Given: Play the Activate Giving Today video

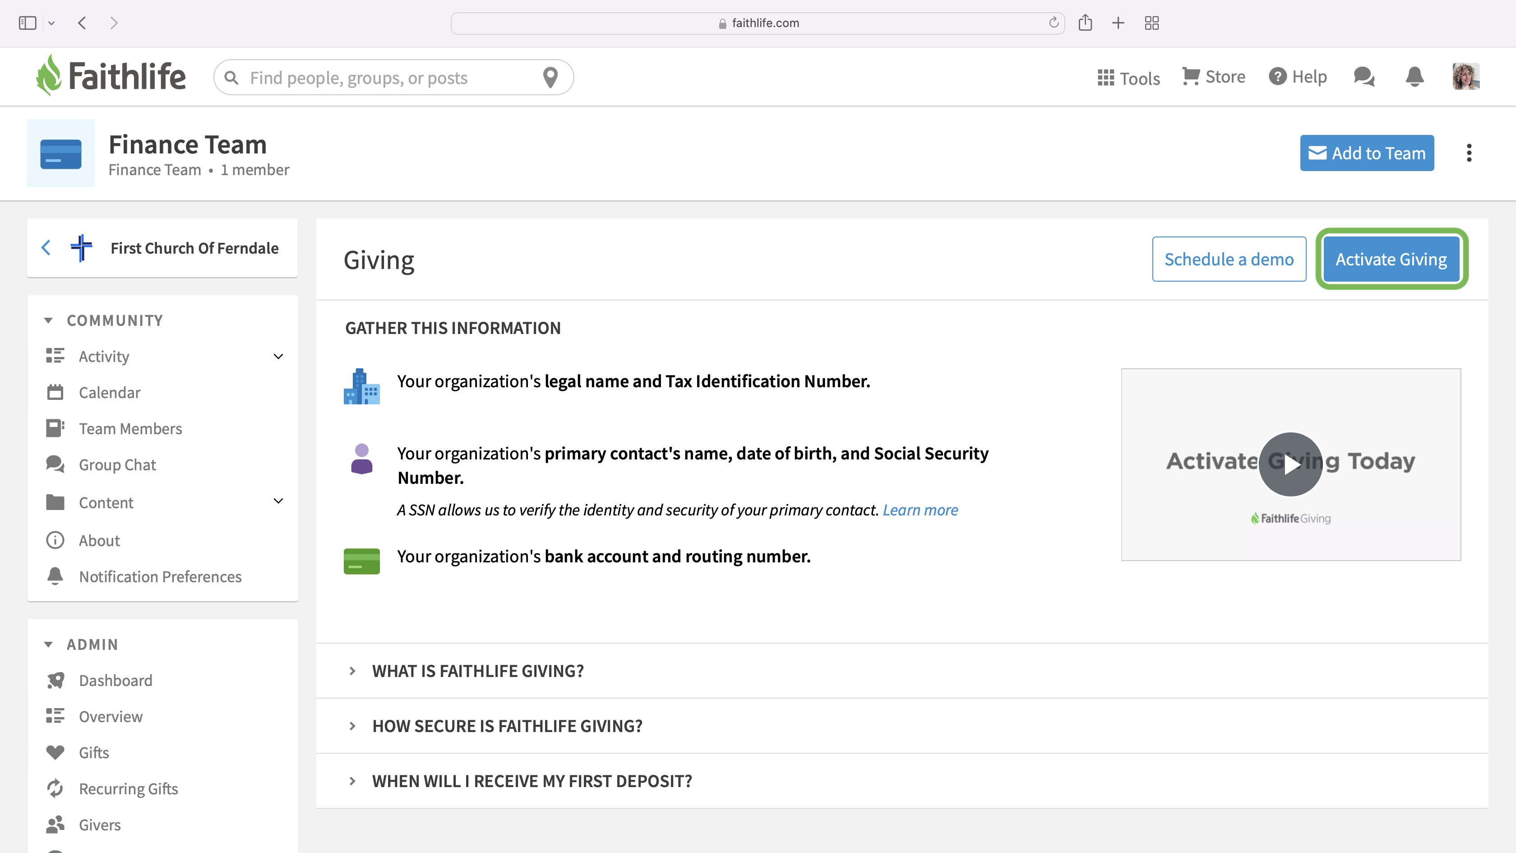Looking at the screenshot, I should click(x=1290, y=464).
